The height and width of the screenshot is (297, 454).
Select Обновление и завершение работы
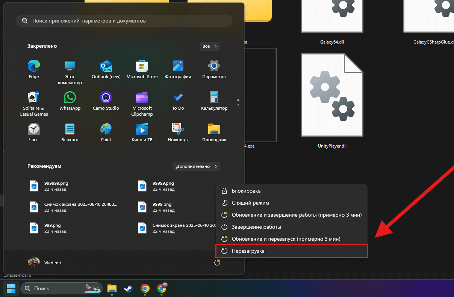(292, 215)
